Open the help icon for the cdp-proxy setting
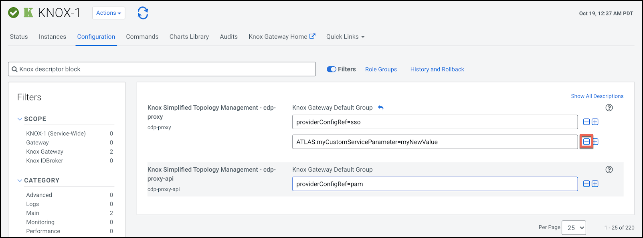 coord(609,108)
